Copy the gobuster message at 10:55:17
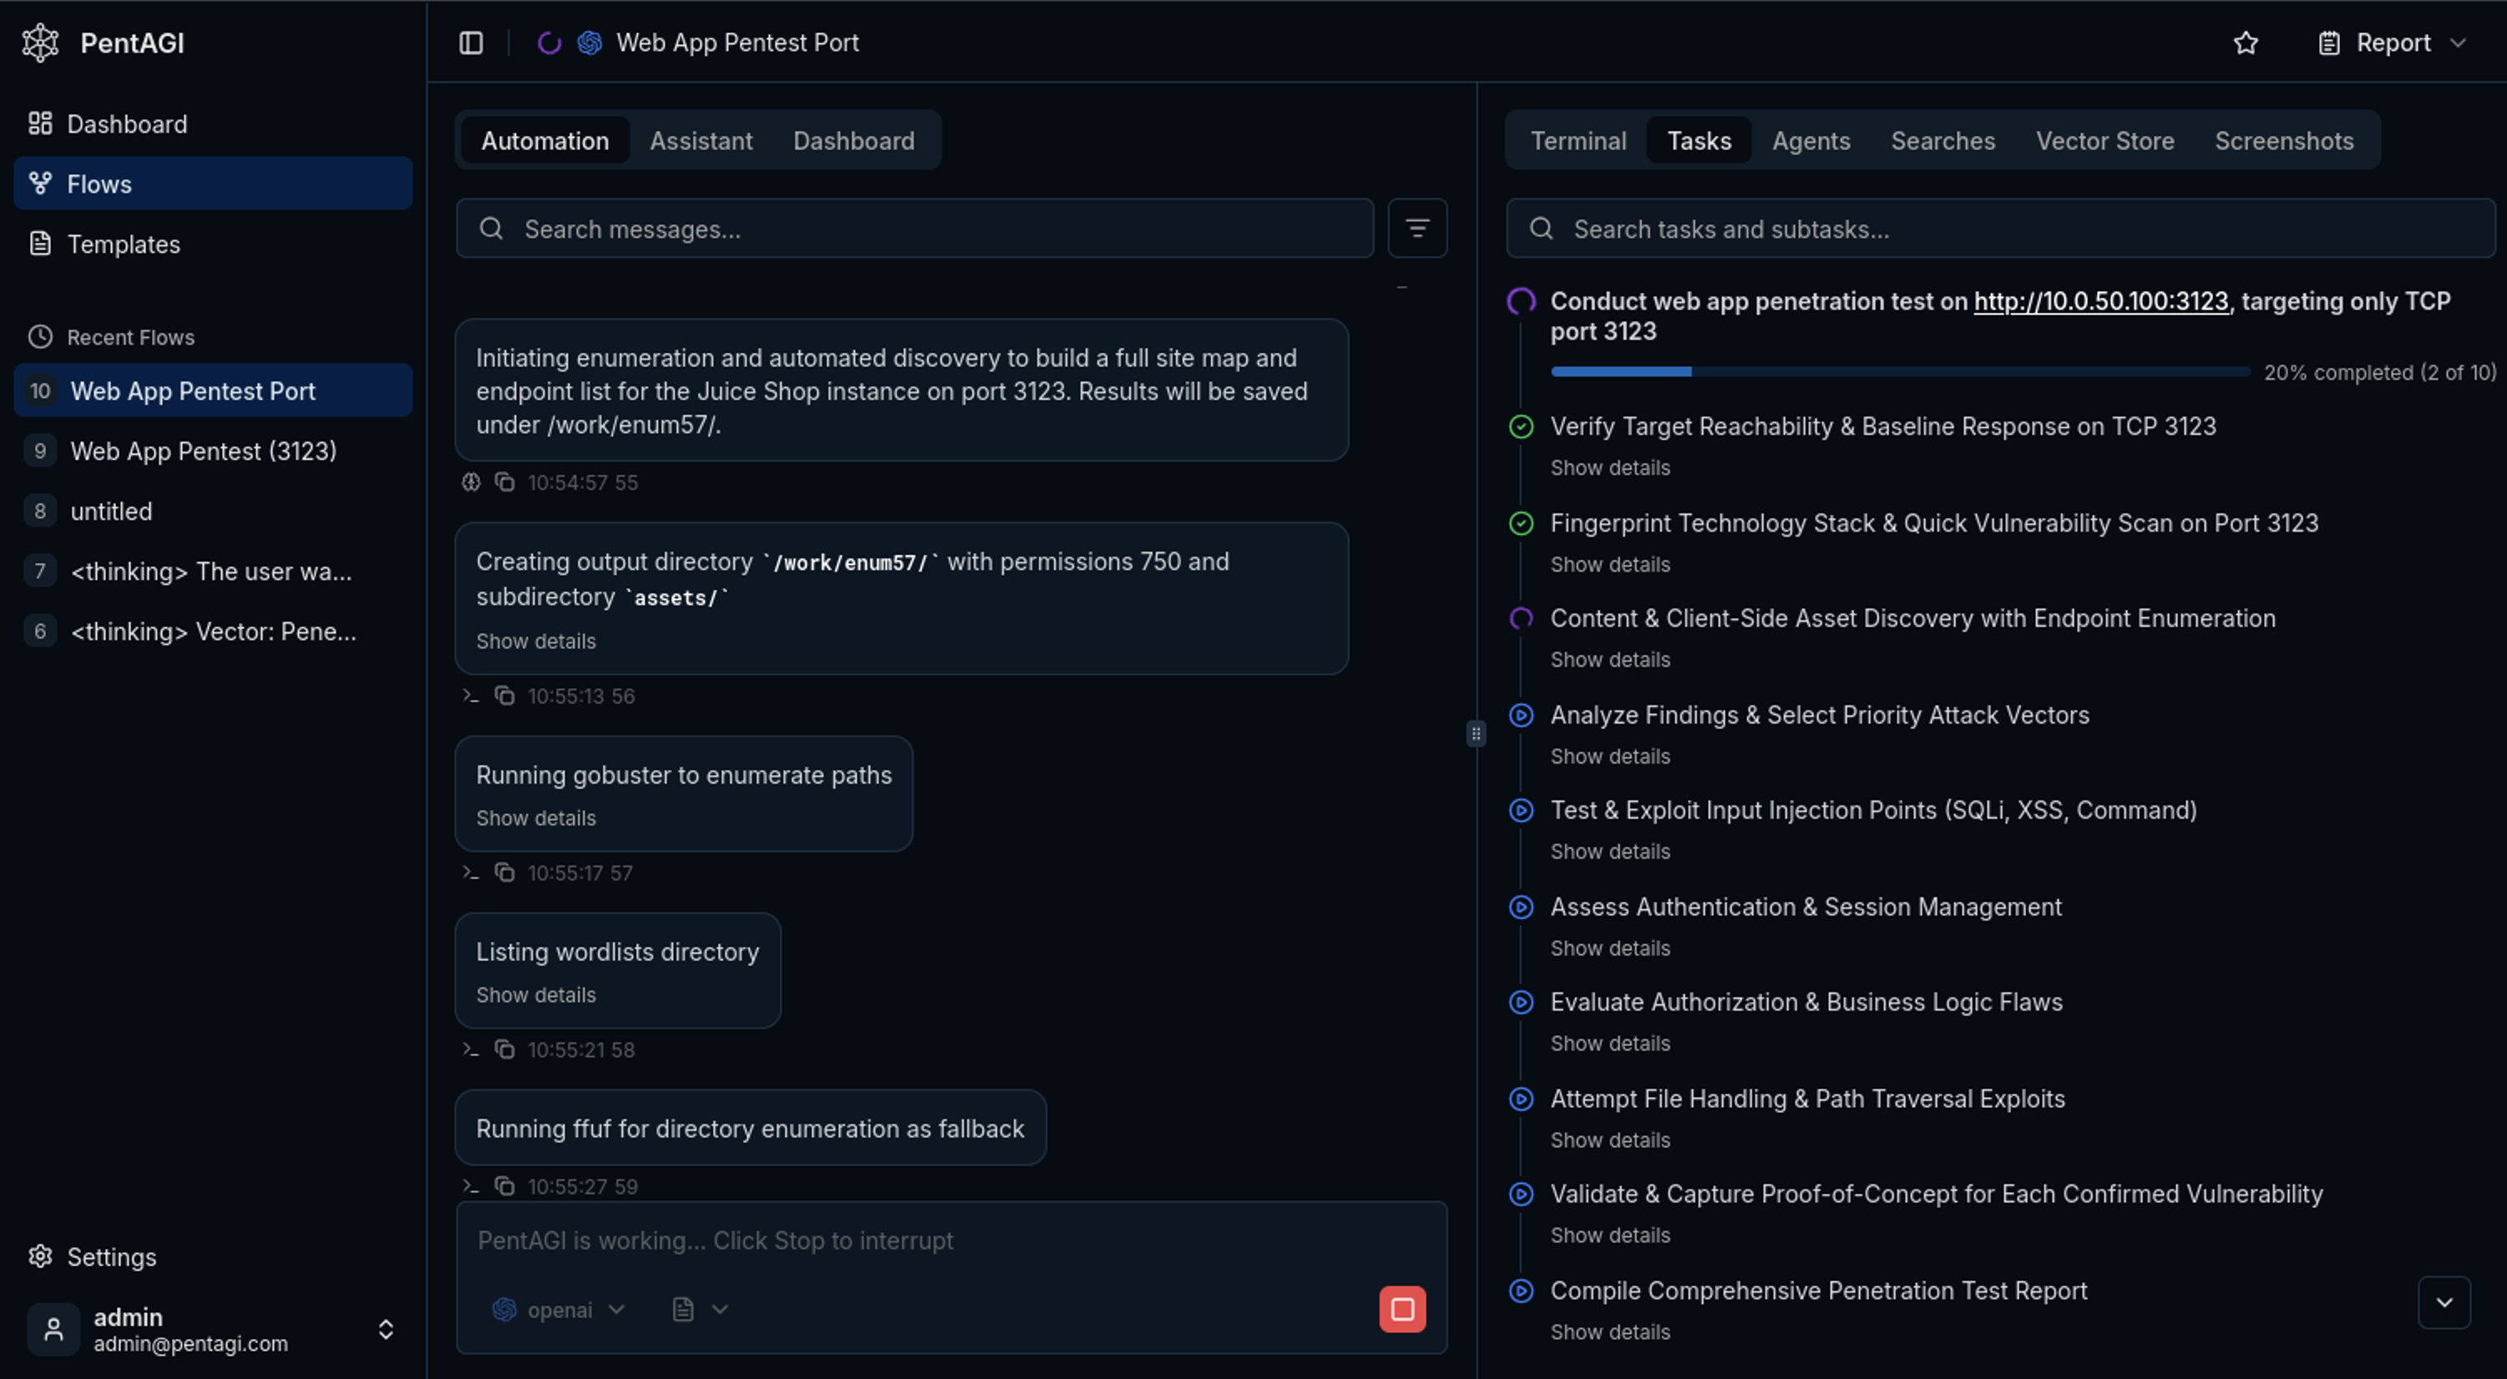The image size is (2507, 1379). (504, 872)
